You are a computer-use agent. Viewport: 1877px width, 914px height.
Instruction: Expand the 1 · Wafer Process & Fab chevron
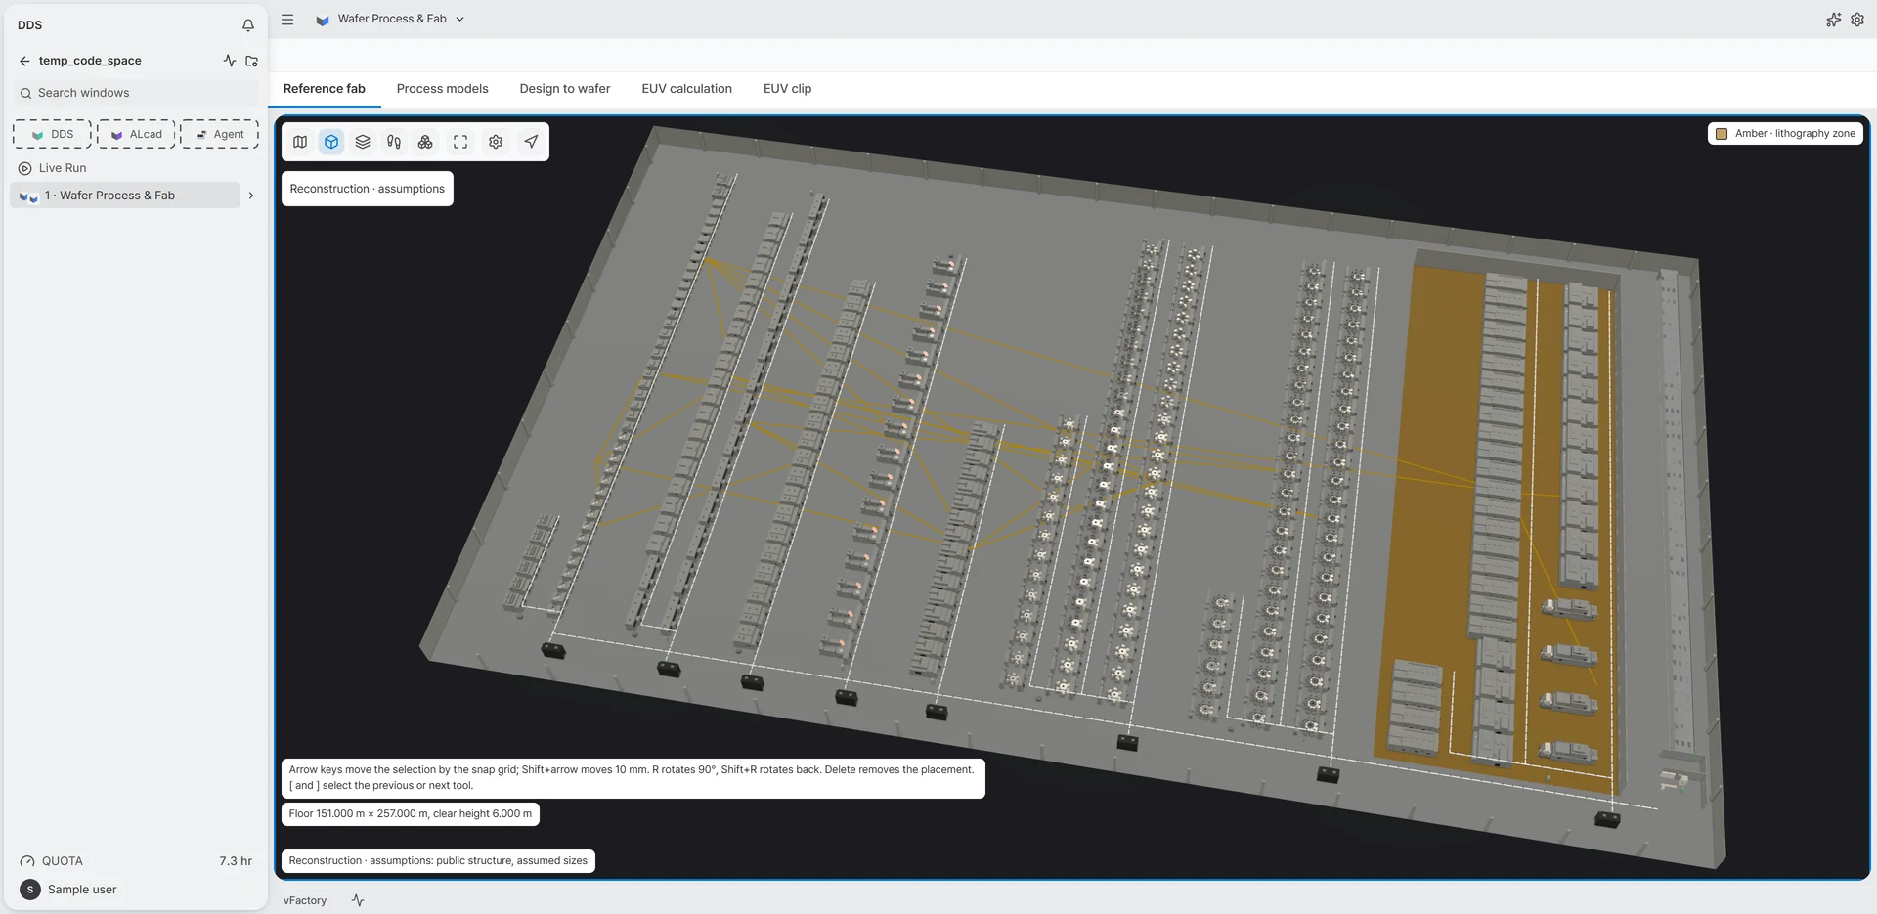(x=251, y=196)
